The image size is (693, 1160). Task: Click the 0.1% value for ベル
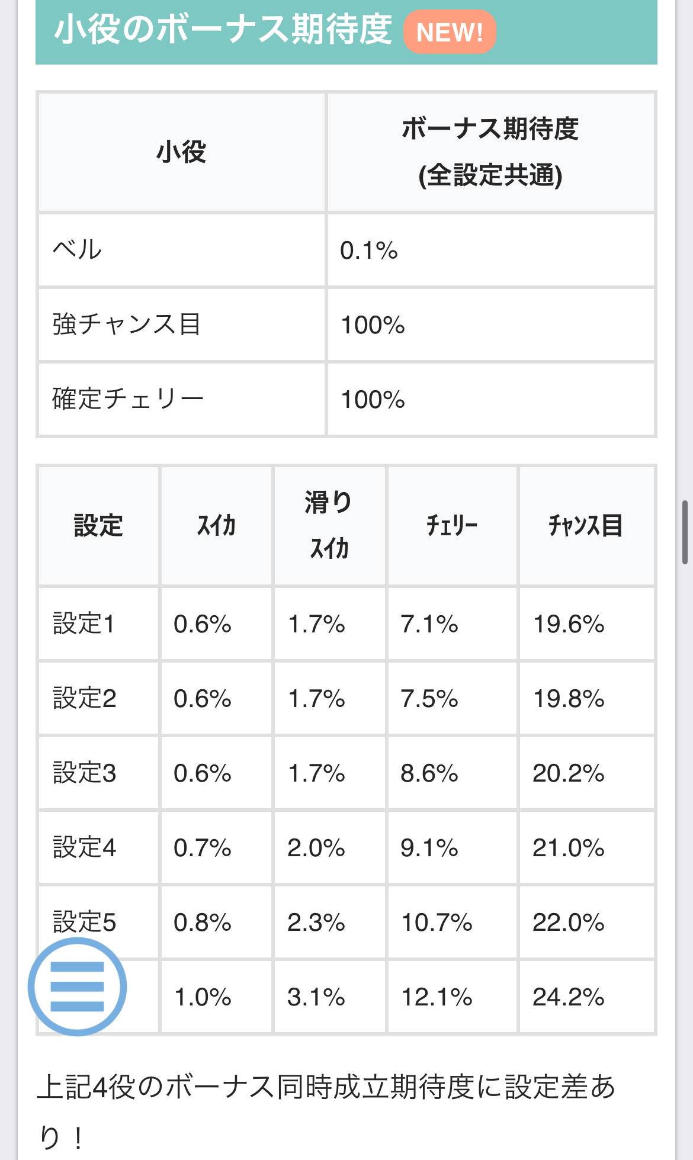coord(369,250)
